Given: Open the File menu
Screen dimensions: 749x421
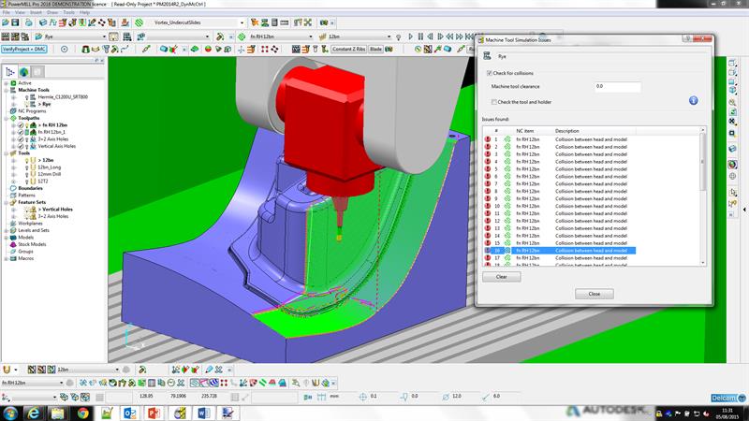Looking at the screenshot, I should (x=6, y=12).
